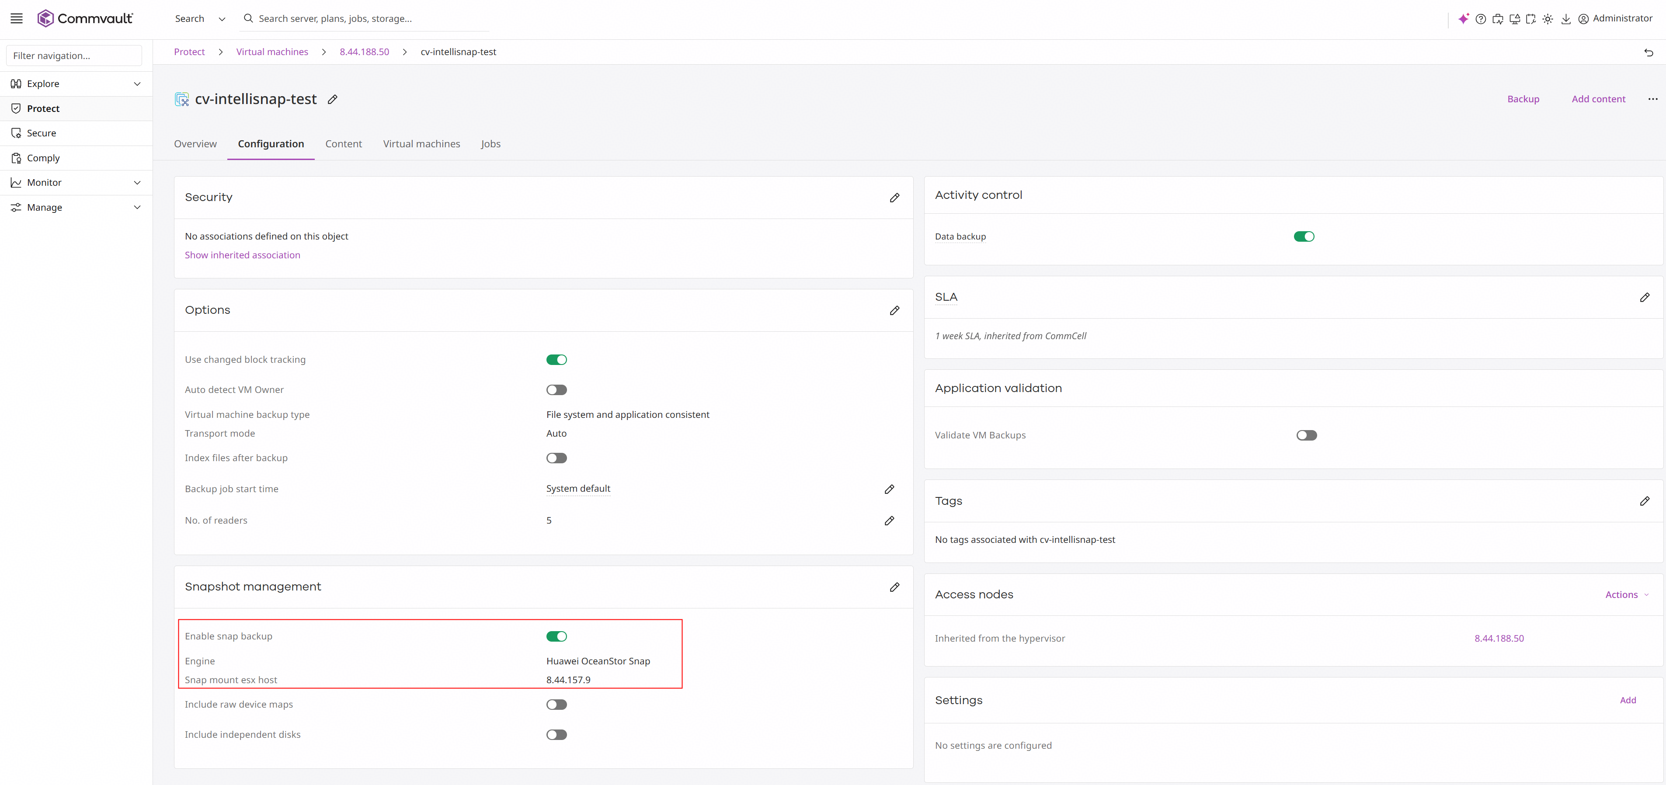Edit the SLA panel
This screenshot has width=1666, height=785.
tap(1645, 298)
